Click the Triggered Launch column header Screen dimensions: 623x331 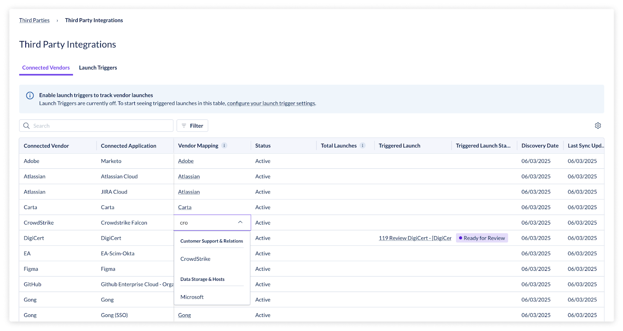pyautogui.click(x=399, y=146)
